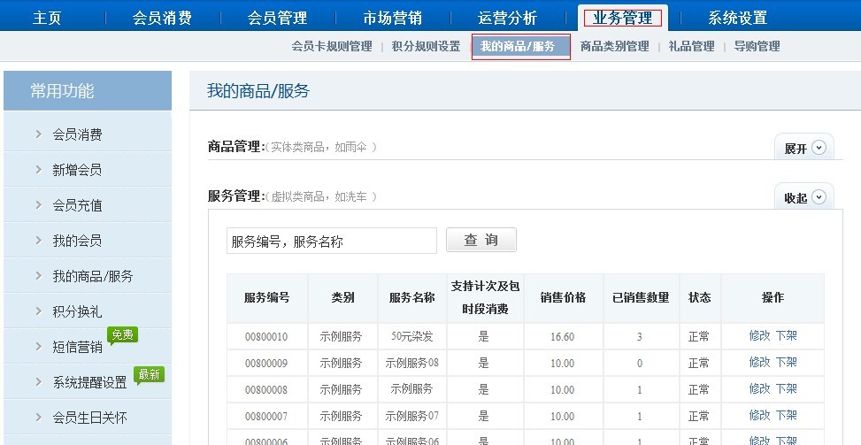The height and width of the screenshot is (445, 861).
Task: Switch to the 会员管理 tab
Action: click(x=277, y=18)
